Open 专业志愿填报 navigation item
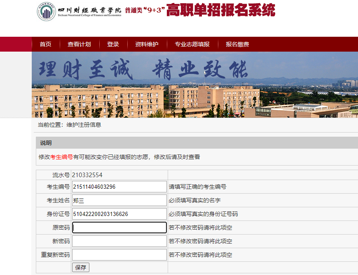The image size is (358, 275). [192, 45]
